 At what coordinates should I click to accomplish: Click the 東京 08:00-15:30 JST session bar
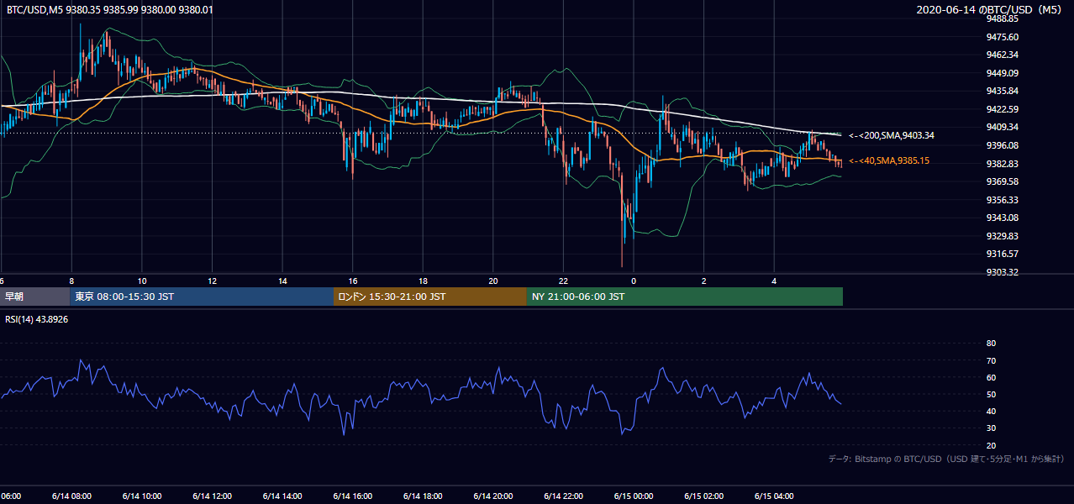(x=202, y=297)
